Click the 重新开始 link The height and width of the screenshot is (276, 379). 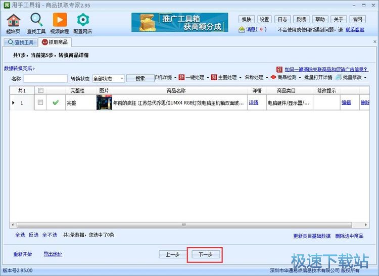click(22, 254)
